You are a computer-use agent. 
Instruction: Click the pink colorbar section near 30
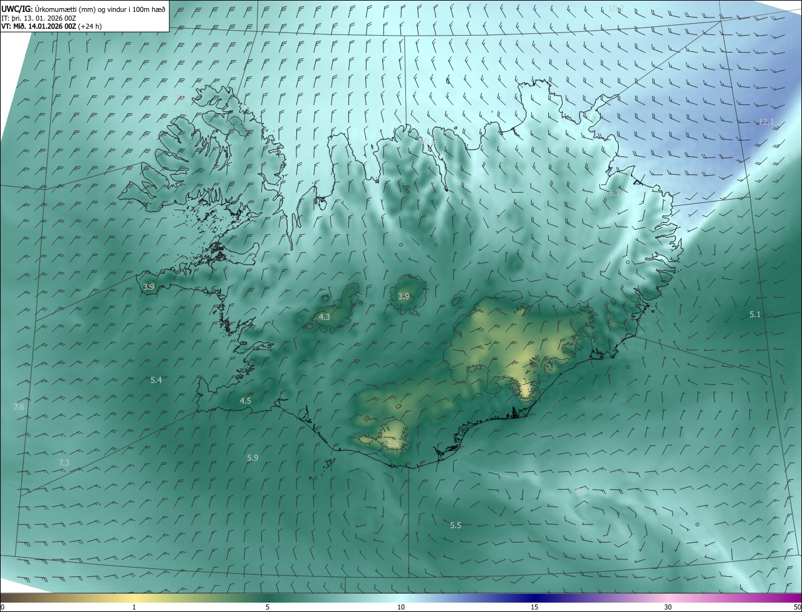click(668, 598)
